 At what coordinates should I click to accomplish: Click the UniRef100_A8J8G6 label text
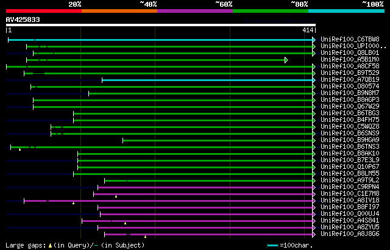[350, 234]
